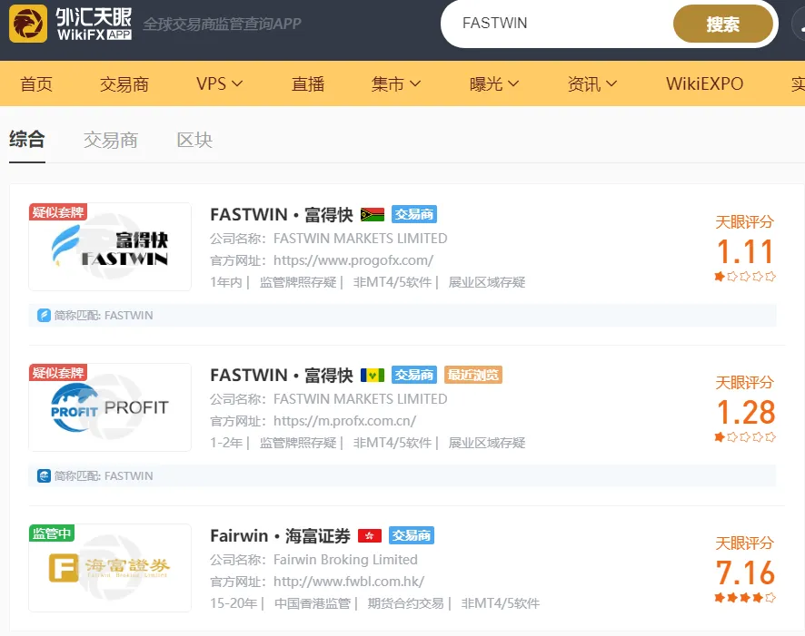805x636 pixels.
Task: Click the small blue icon beside second 简称匹配
Action: click(44, 475)
